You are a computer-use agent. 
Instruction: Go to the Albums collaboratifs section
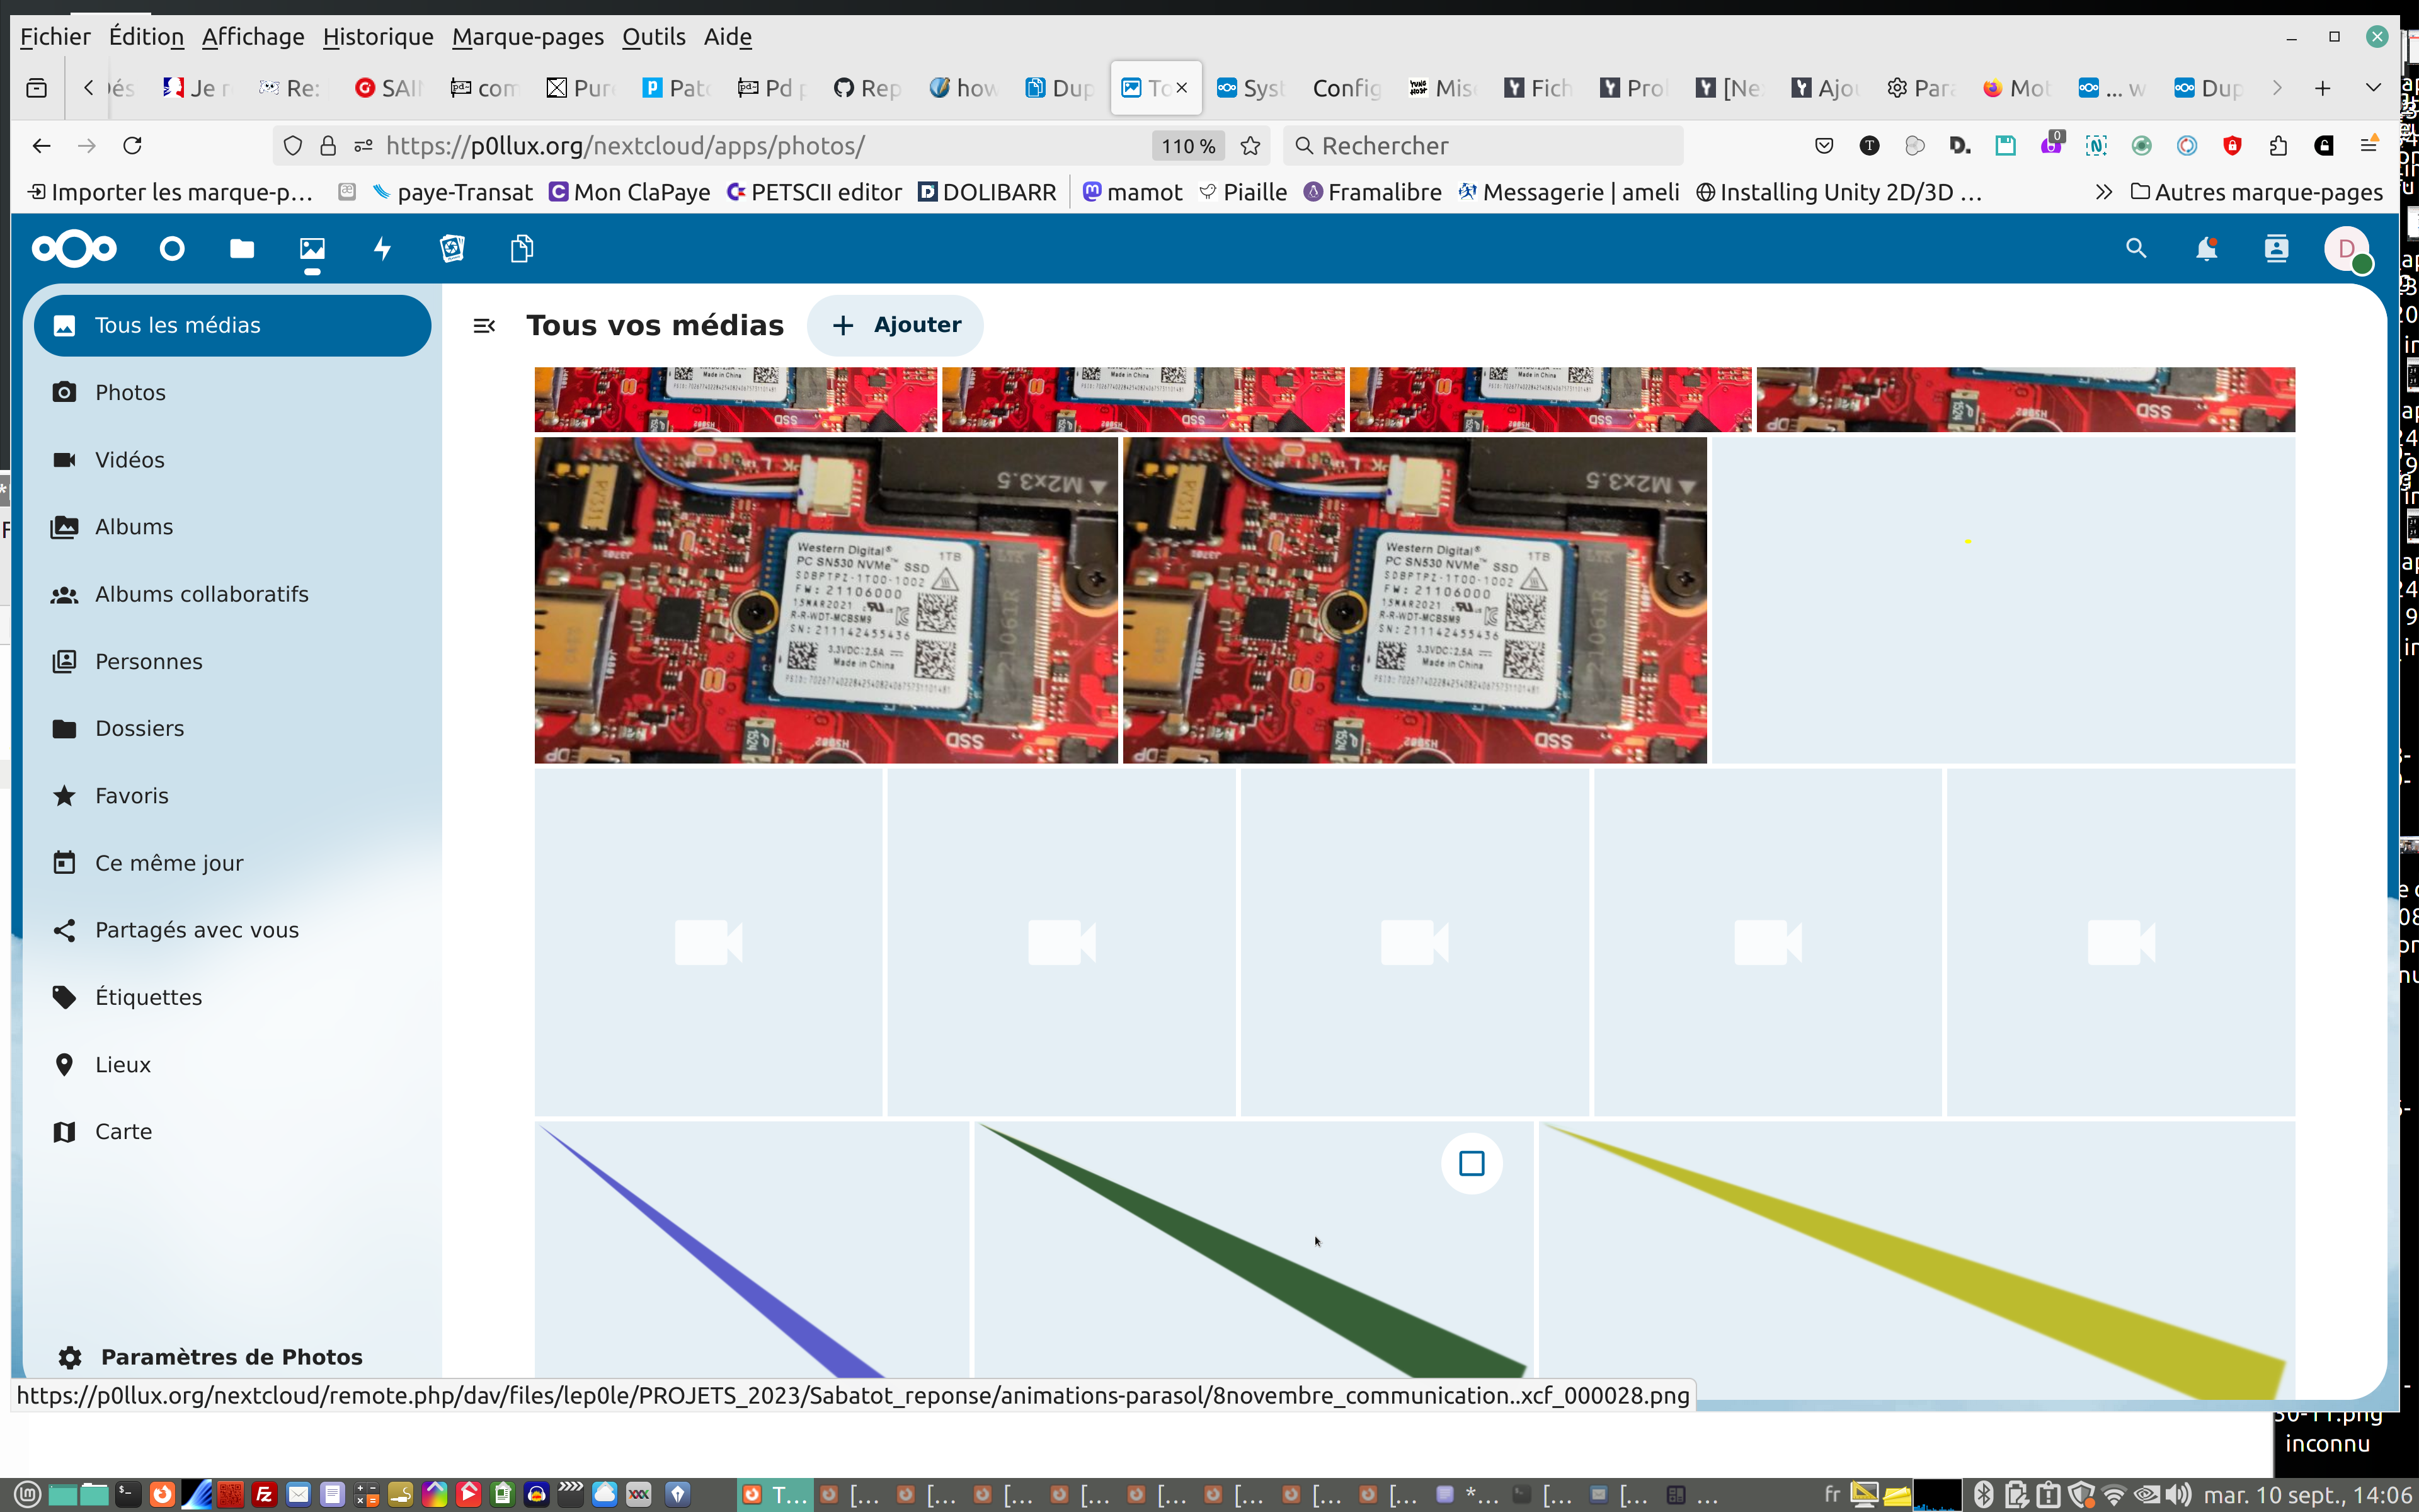[x=201, y=594]
